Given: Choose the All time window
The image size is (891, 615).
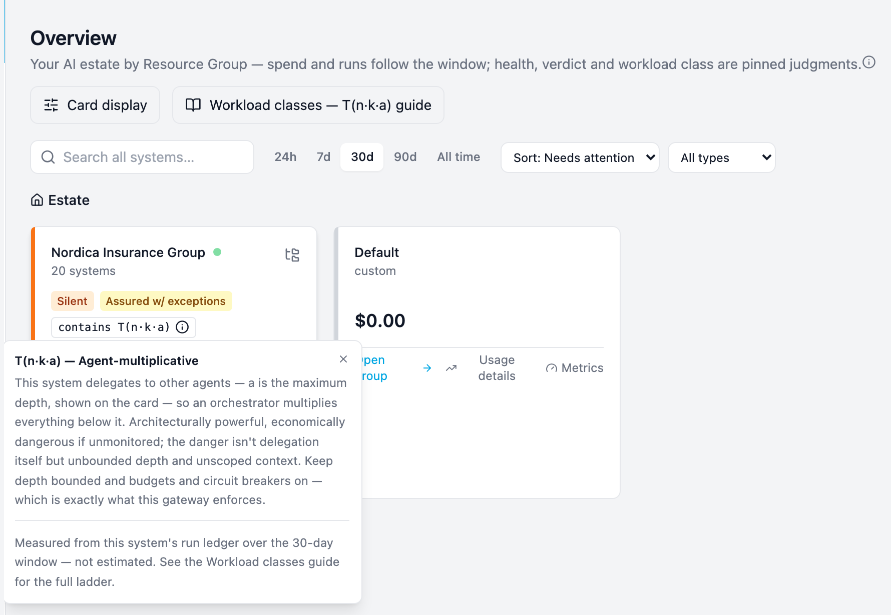Looking at the screenshot, I should pyautogui.click(x=459, y=157).
